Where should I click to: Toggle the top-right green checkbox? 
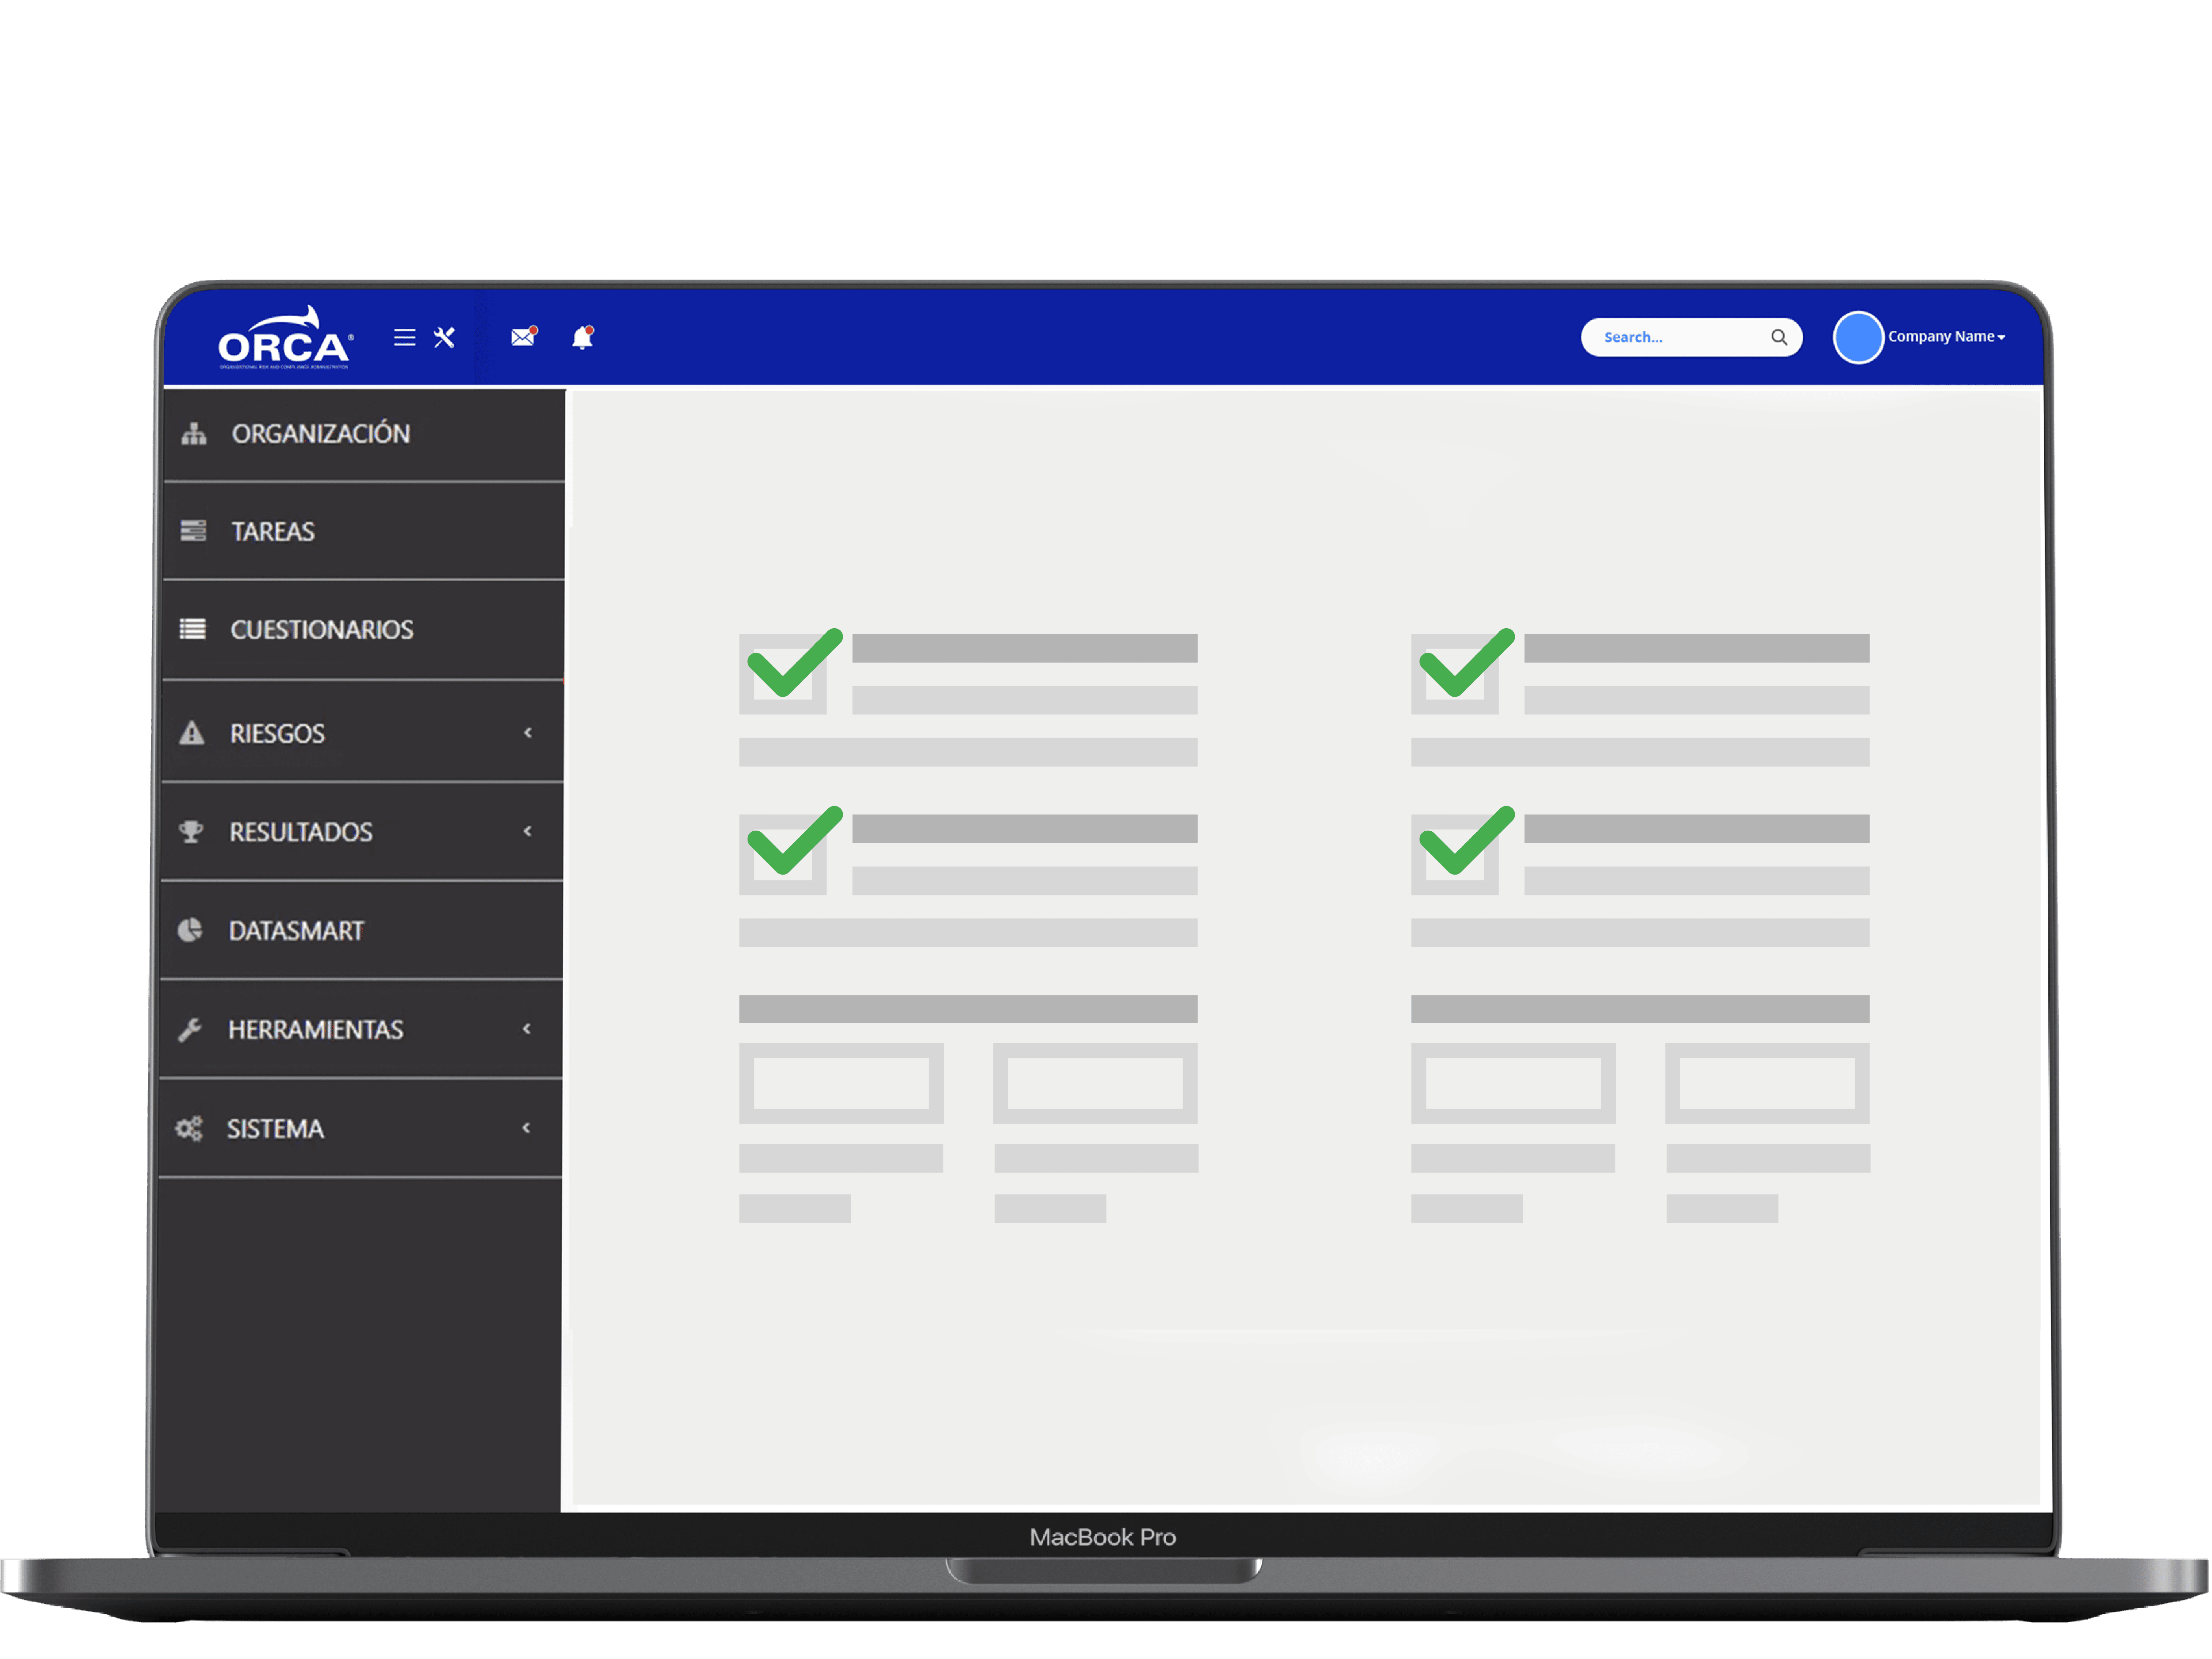tap(1456, 673)
